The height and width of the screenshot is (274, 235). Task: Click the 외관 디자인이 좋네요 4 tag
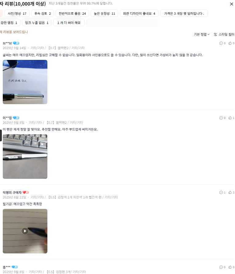[139, 14]
